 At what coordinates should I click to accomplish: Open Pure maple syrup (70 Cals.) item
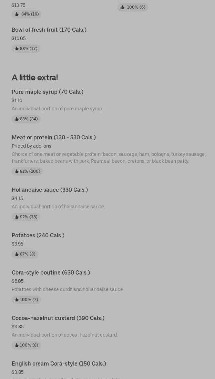coord(48,92)
